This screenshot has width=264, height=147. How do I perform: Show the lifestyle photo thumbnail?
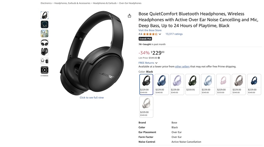(x=44, y=33)
